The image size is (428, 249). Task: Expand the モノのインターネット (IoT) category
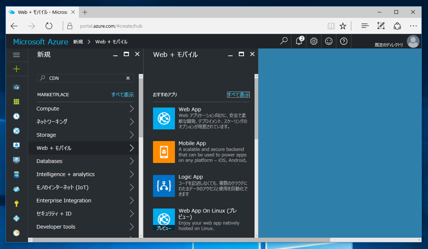pos(83,188)
